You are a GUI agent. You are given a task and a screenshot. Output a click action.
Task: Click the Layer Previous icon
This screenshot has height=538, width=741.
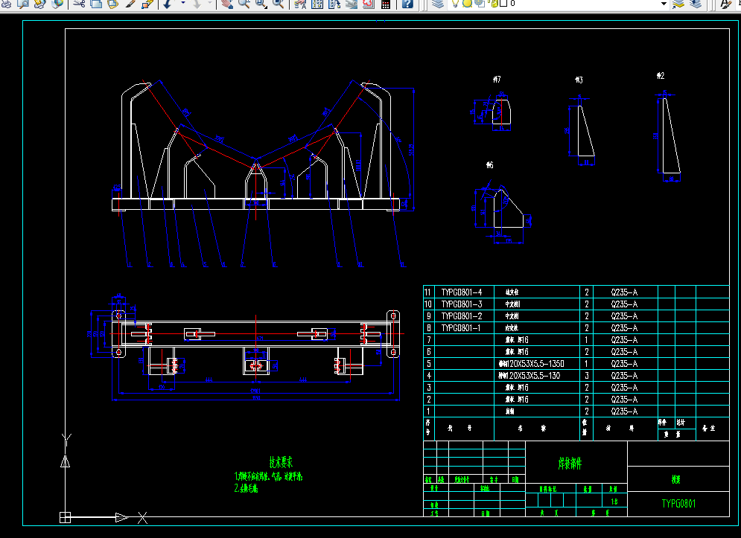click(696, 4)
